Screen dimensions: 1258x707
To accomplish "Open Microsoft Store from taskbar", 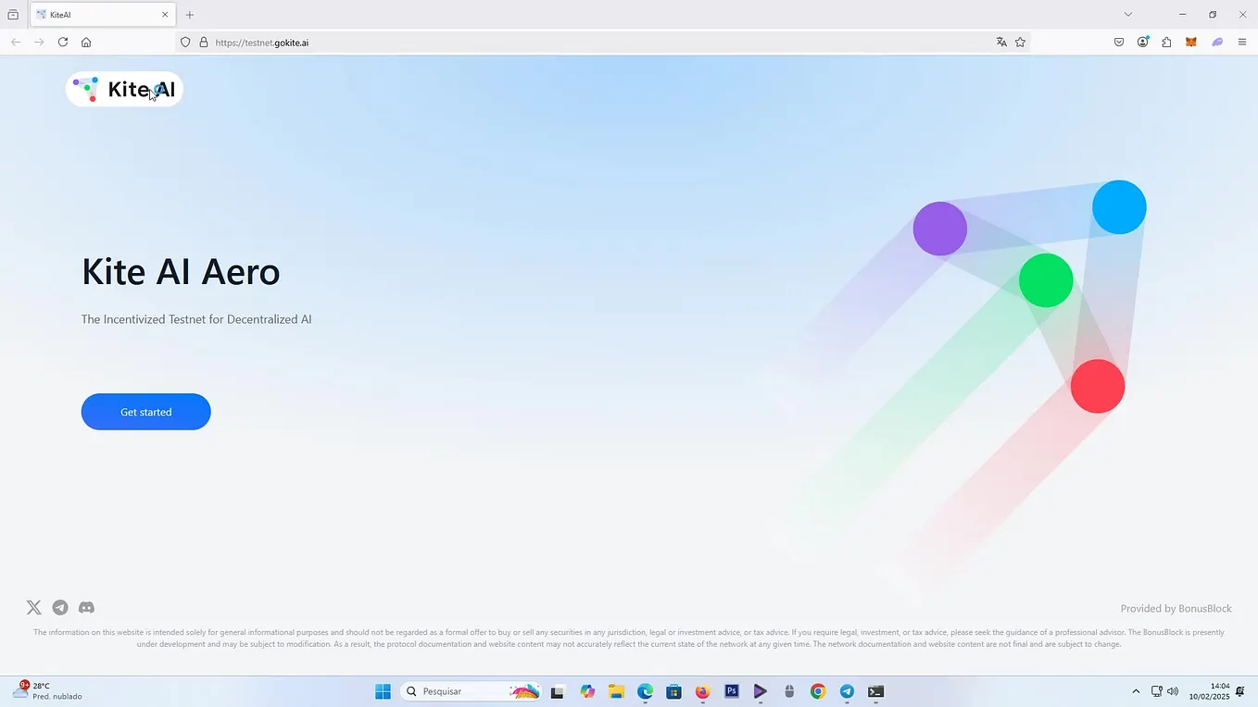I will pos(673,691).
